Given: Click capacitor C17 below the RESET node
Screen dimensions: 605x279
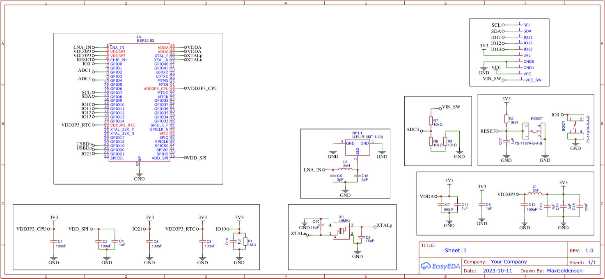Looking at the screenshot, I should tap(506, 142).
